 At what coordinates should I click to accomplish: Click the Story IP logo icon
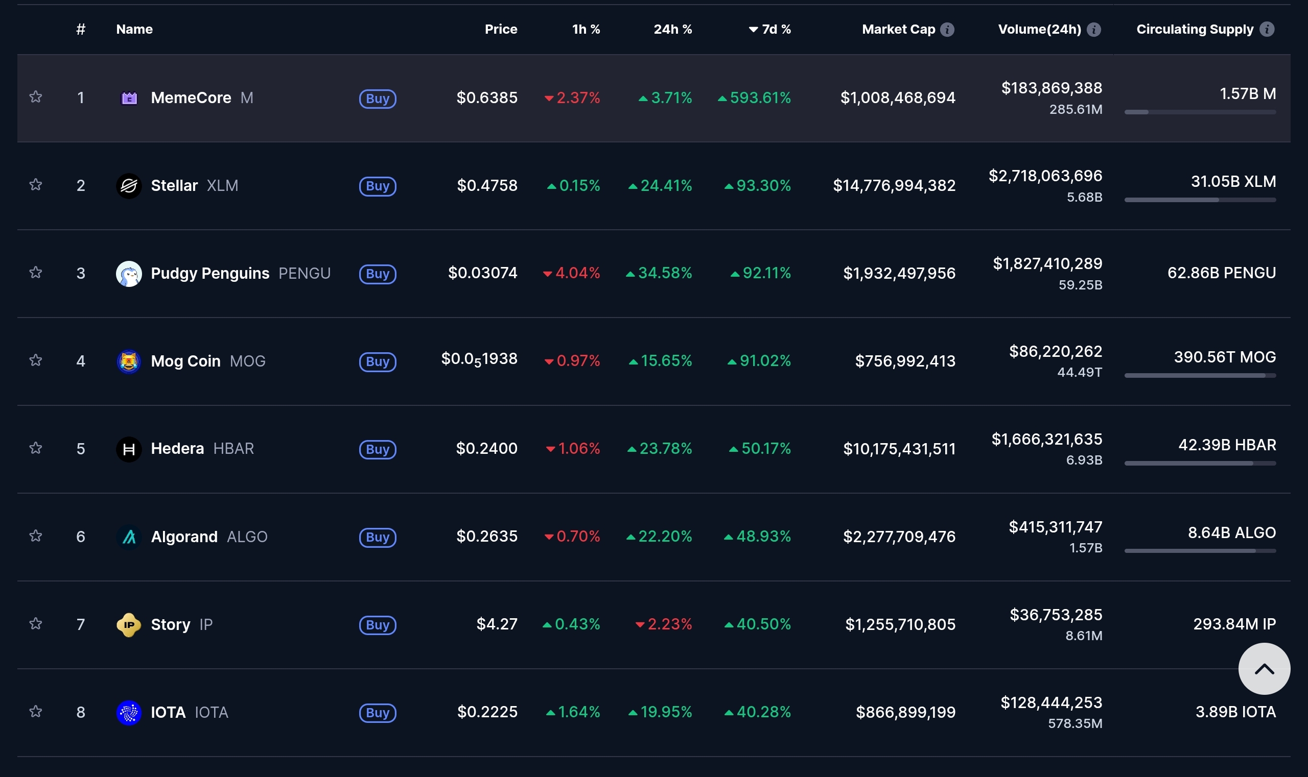(x=129, y=625)
